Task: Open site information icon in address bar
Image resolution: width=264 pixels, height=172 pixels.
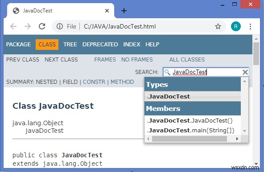Action: pyautogui.click(x=60, y=26)
